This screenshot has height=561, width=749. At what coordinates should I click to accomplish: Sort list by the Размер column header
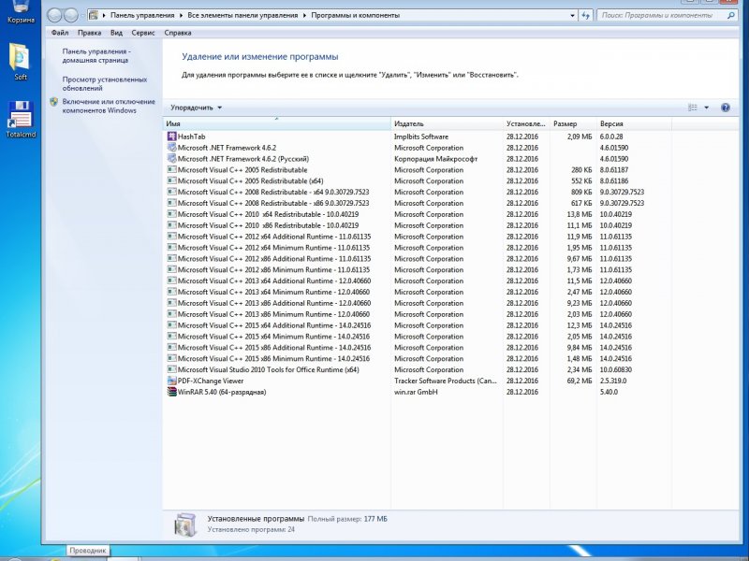click(x=573, y=123)
